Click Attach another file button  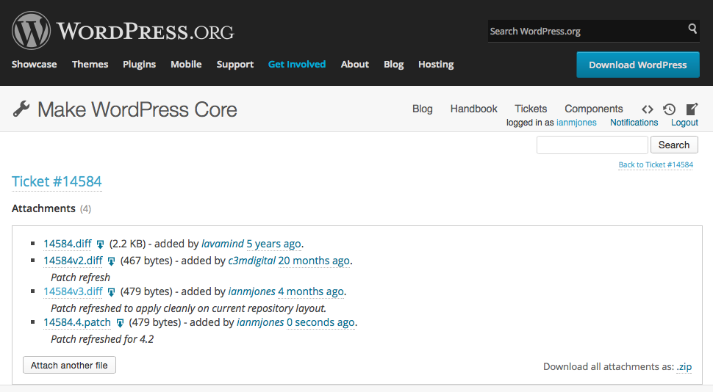click(x=69, y=365)
